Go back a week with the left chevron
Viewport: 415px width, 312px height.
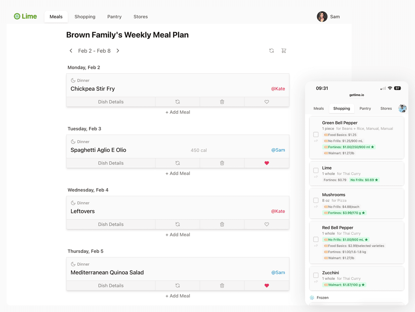pos(71,50)
